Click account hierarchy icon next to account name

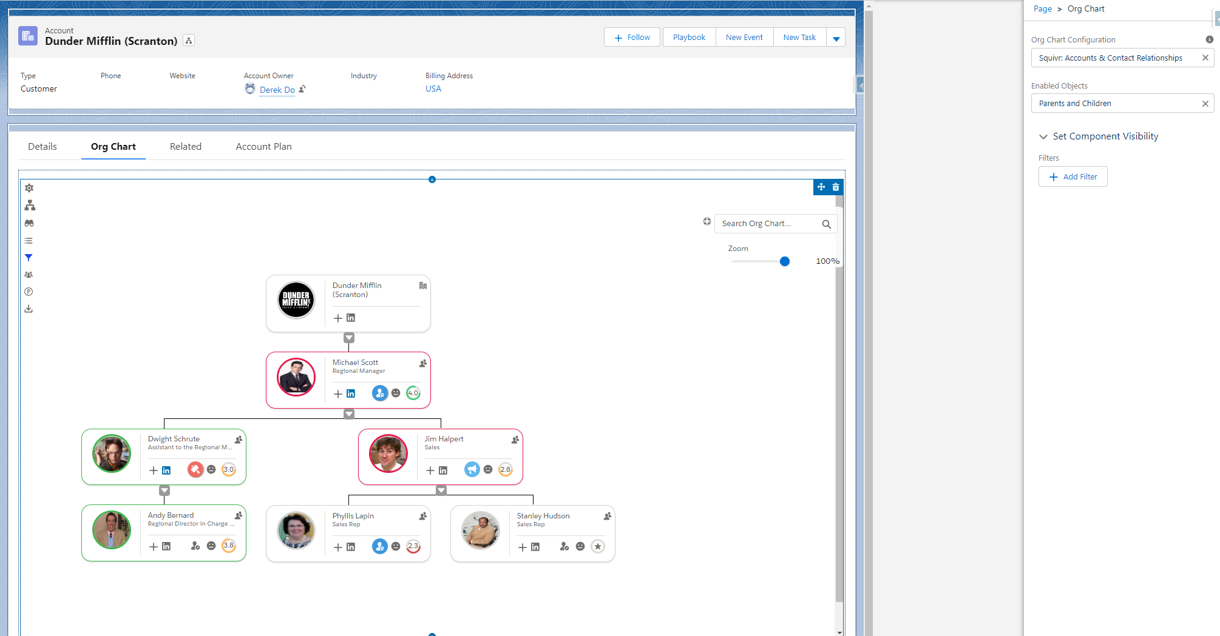pyautogui.click(x=189, y=41)
